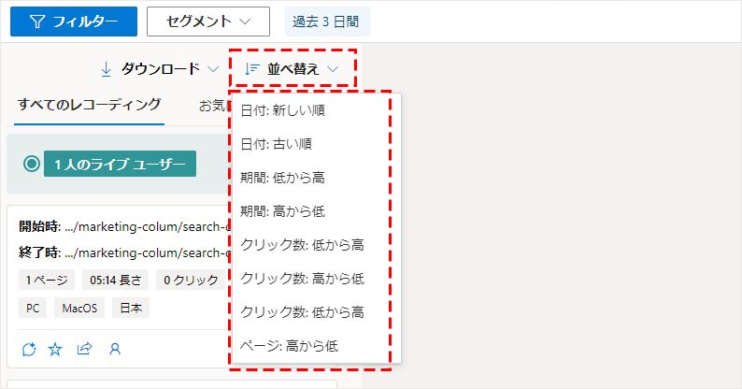Pick 期間: 高から低 sort option

pyautogui.click(x=282, y=211)
